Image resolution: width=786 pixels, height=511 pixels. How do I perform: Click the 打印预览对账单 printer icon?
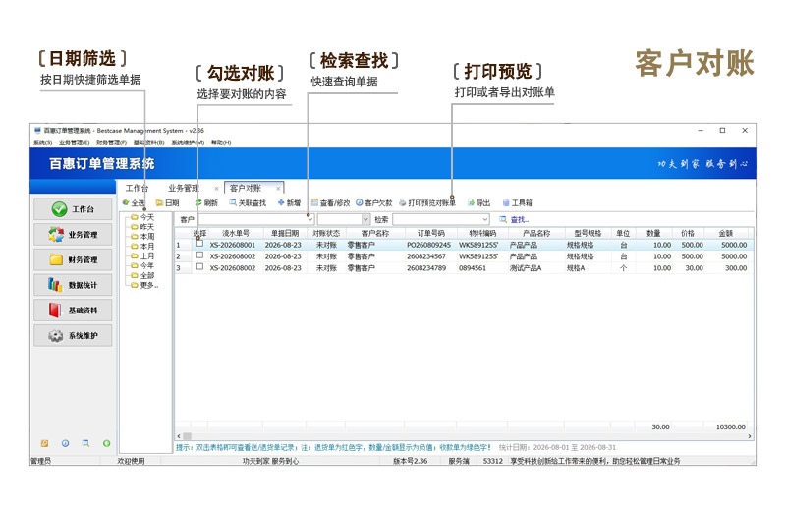[x=403, y=202]
